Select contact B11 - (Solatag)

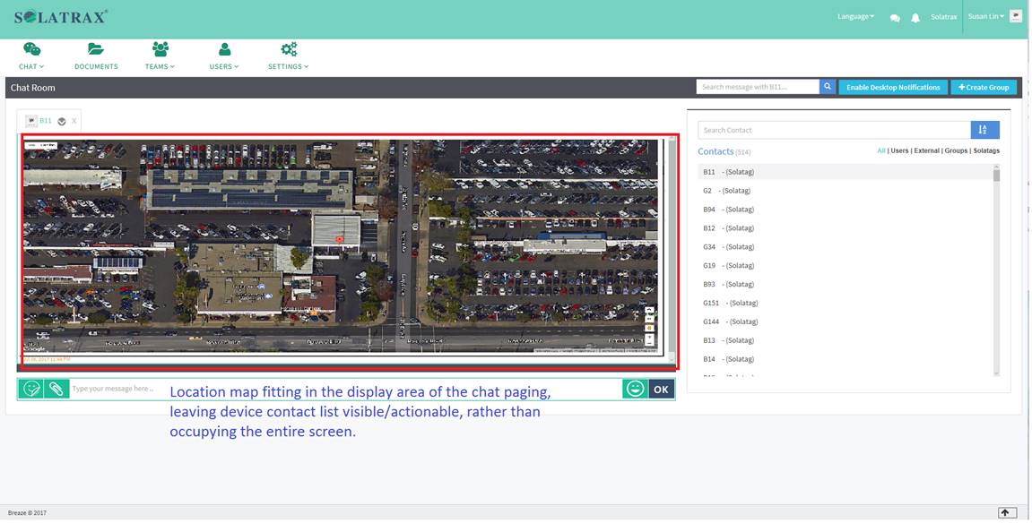click(x=846, y=172)
